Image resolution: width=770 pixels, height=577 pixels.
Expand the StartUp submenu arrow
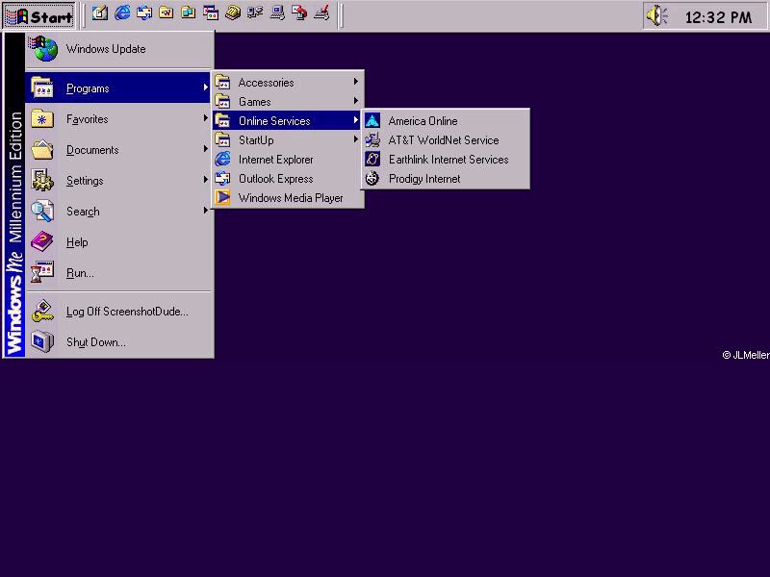(x=356, y=139)
